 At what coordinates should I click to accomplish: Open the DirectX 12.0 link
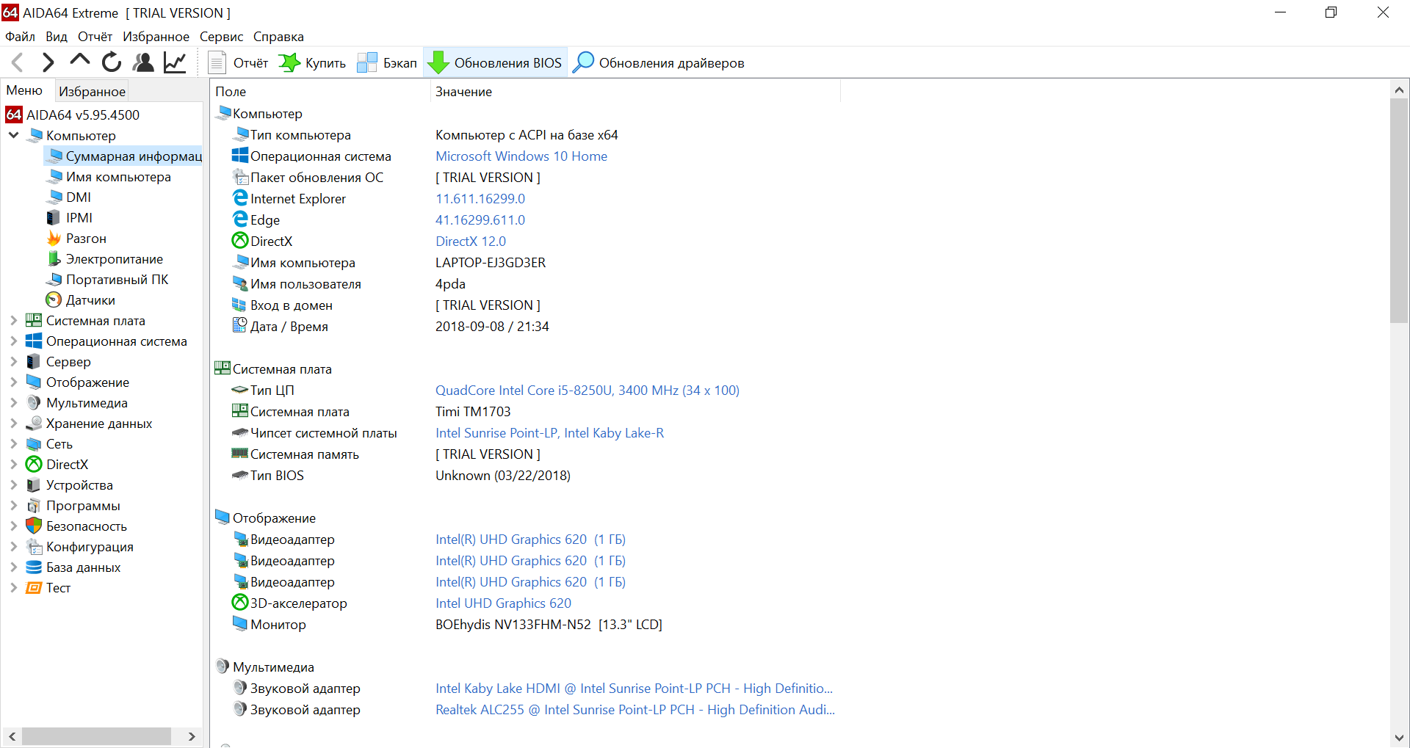click(x=471, y=242)
